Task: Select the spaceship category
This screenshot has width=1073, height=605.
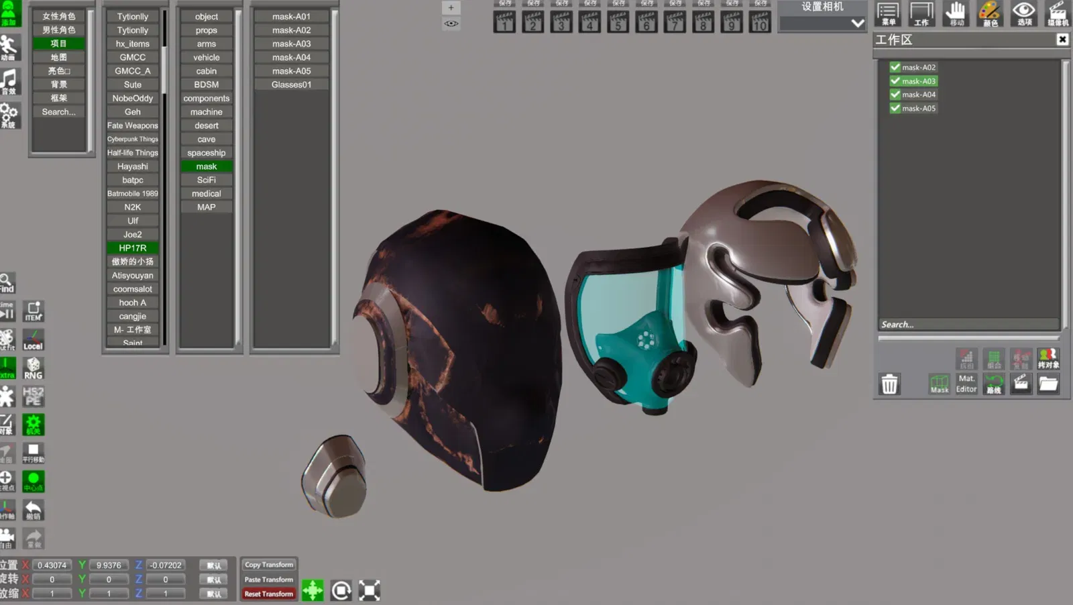Action: coord(207,153)
